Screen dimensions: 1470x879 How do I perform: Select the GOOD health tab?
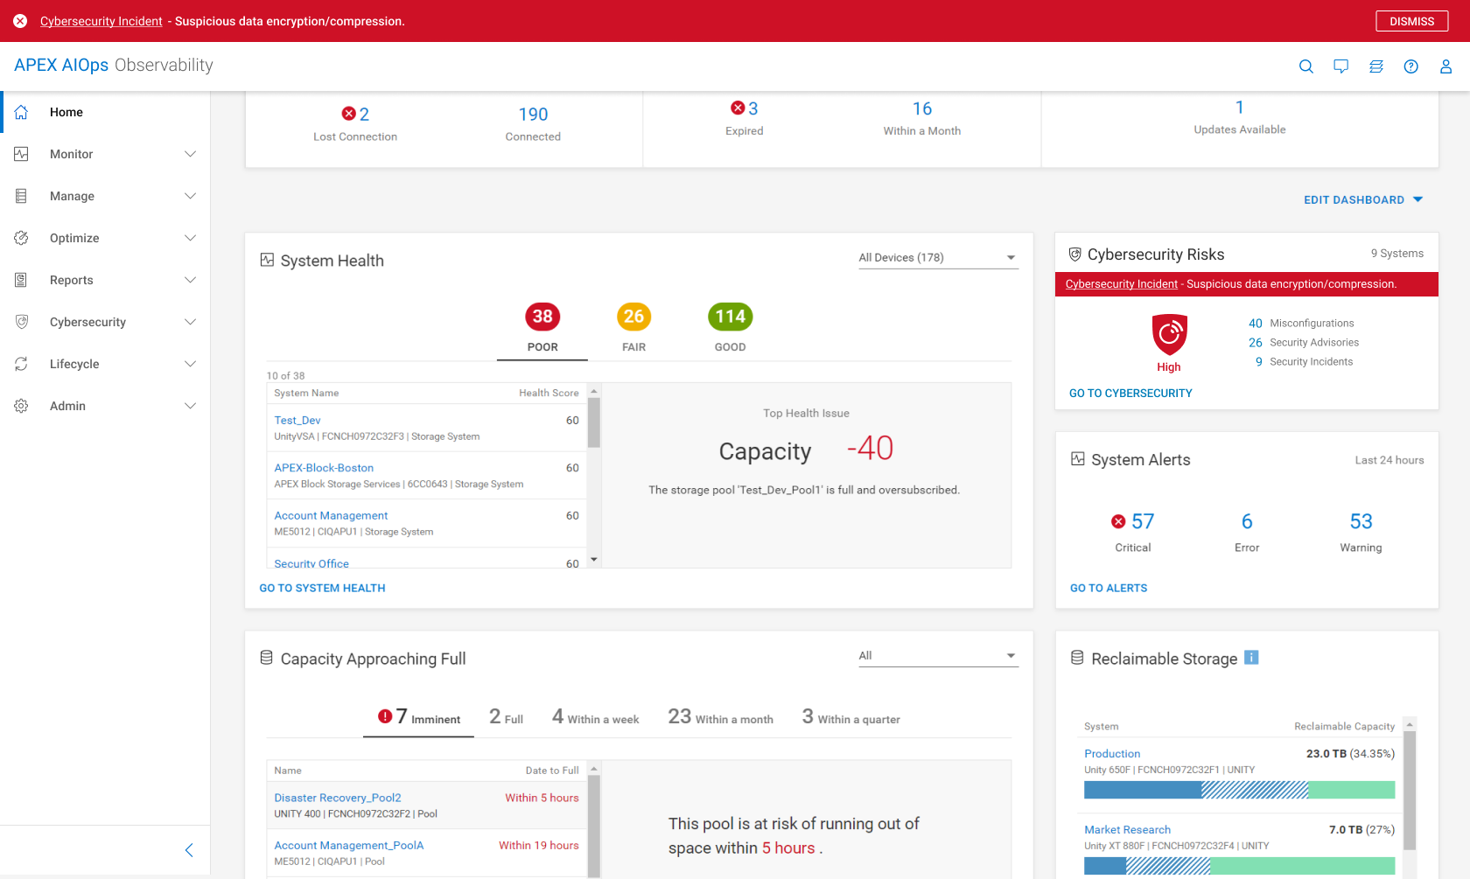coord(730,328)
